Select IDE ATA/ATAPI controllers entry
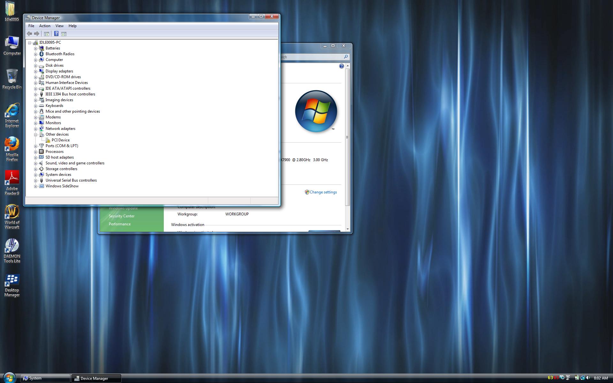The image size is (613, 383). (68, 88)
